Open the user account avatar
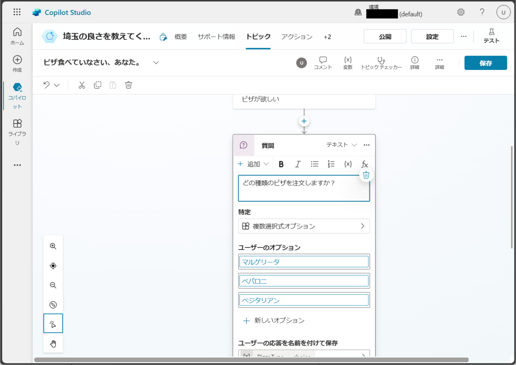This screenshot has width=516, height=365. click(x=503, y=12)
